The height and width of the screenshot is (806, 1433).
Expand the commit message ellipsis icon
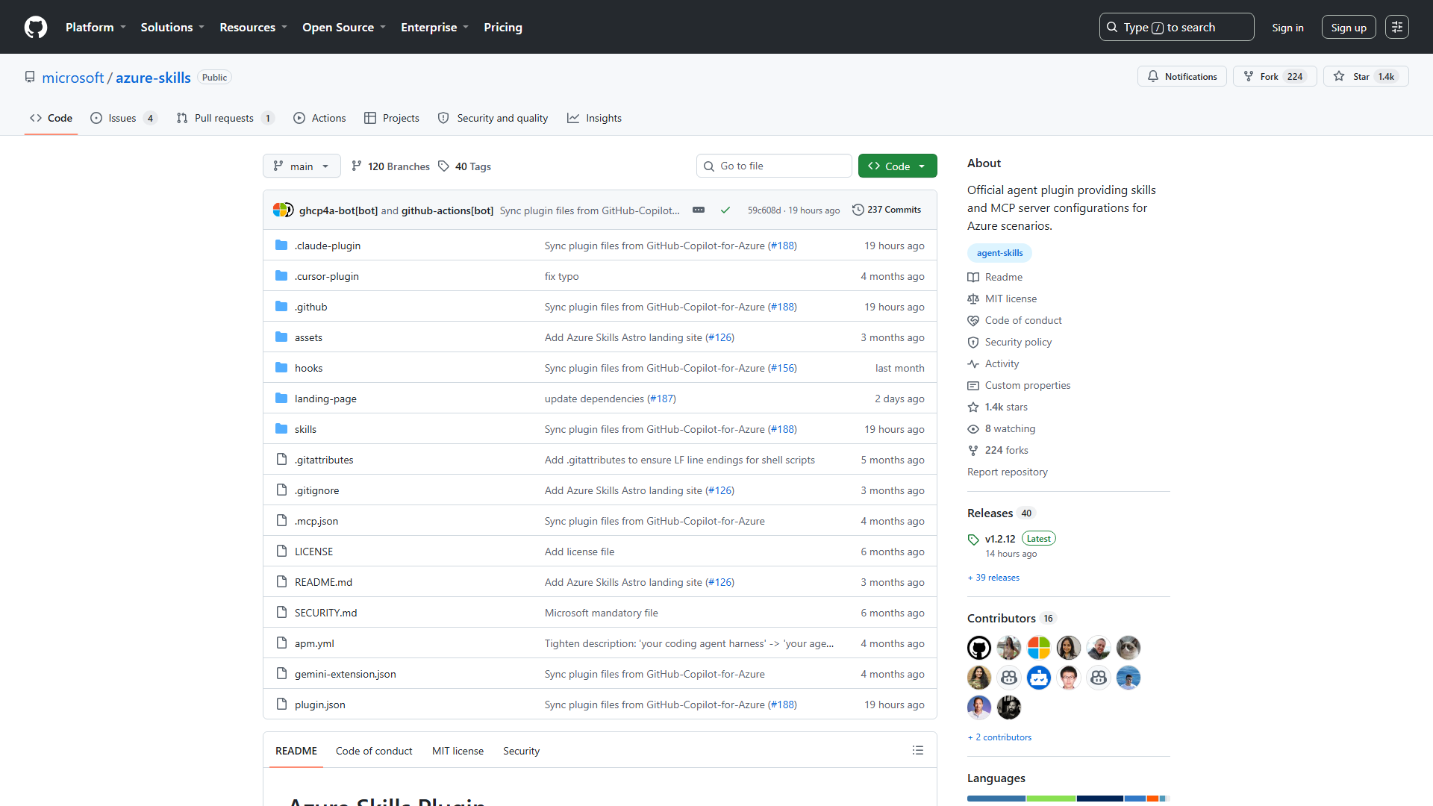coord(699,210)
